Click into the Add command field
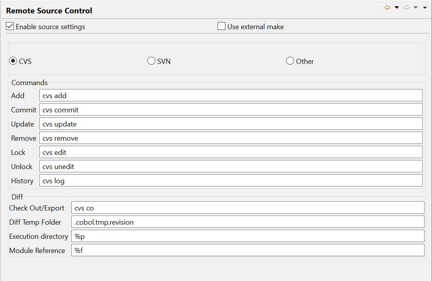The width and height of the screenshot is (432, 281). point(231,95)
